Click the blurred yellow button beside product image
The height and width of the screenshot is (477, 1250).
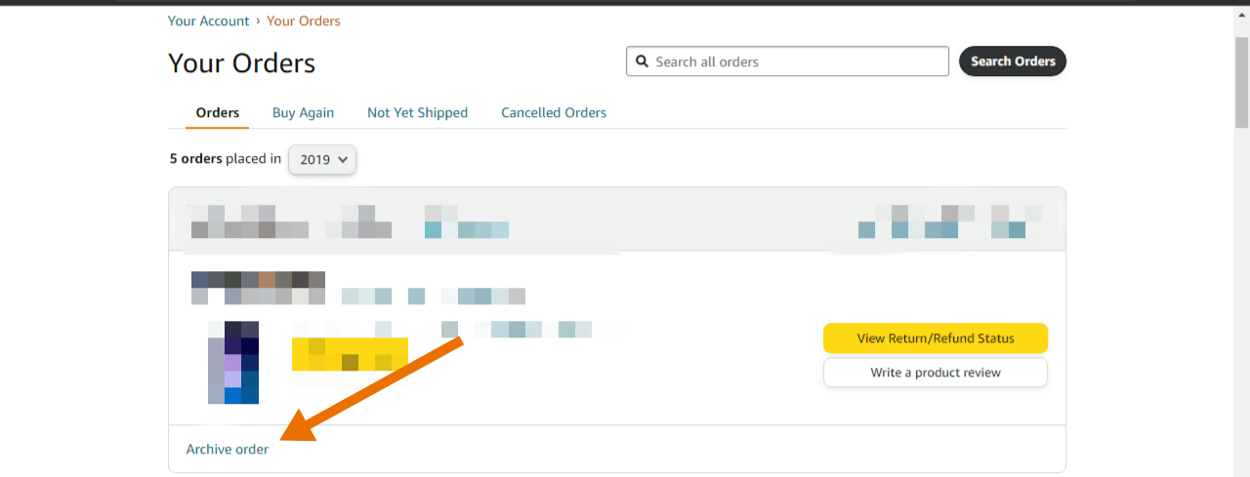point(350,354)
